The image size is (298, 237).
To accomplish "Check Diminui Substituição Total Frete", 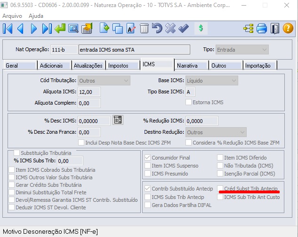I will pos(12,192).
